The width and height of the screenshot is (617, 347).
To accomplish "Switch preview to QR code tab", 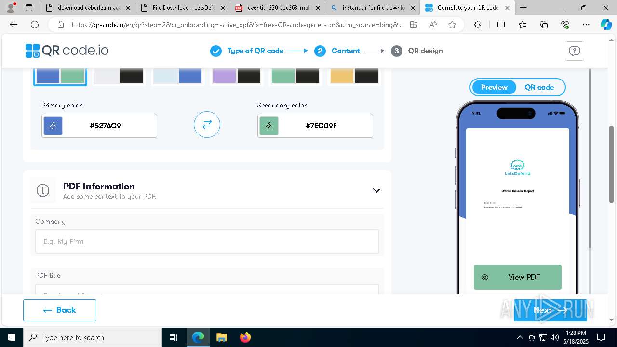I will click(539, 87).
